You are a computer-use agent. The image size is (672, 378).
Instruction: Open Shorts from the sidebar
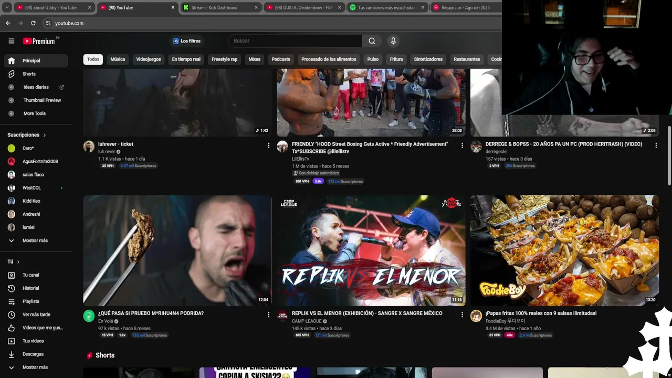click(x=36, y=74)
